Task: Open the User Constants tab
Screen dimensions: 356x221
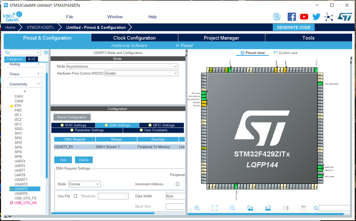Action: pyautogui.click(x=154, y=130)
